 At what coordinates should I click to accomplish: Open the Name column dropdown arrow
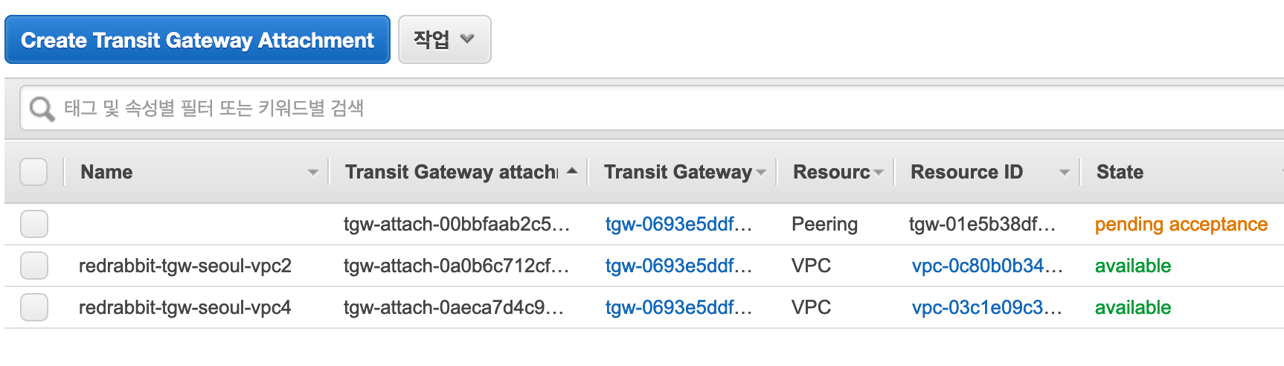pyautogui.click(x=312, y=173)
